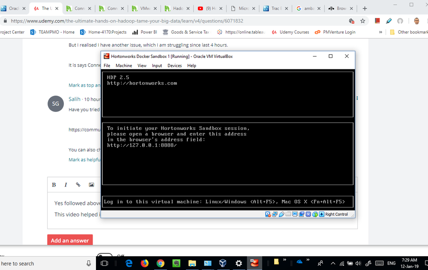The width and height of the screenshot is (428, 270).
Task: Click the USB devices status icon
Action: coord(281,214)
